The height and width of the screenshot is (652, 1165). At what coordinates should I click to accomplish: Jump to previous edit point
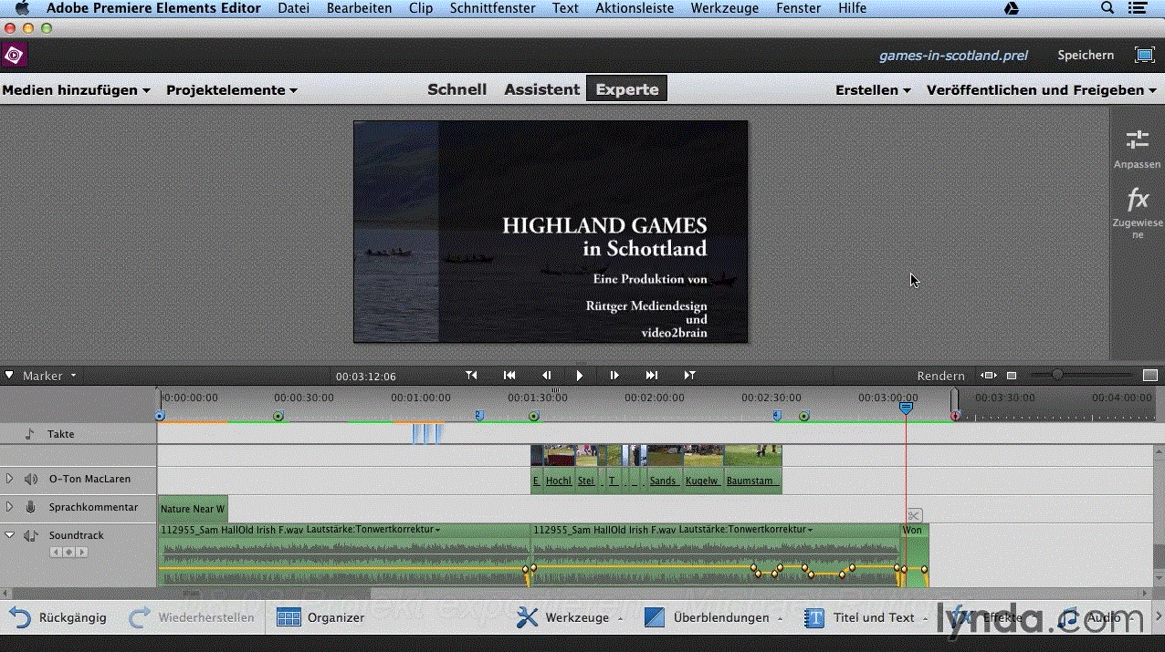pyautogui.click(x=471, y=375)
